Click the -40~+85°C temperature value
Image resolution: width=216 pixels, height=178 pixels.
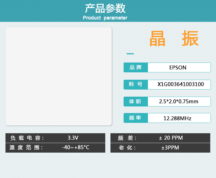coord(75,147)
